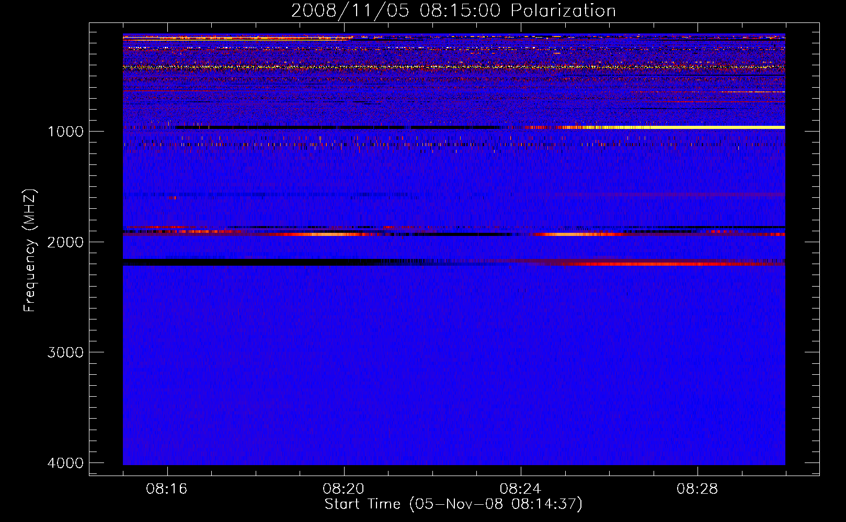Click the 08:20 time tick label

point(344,489)
